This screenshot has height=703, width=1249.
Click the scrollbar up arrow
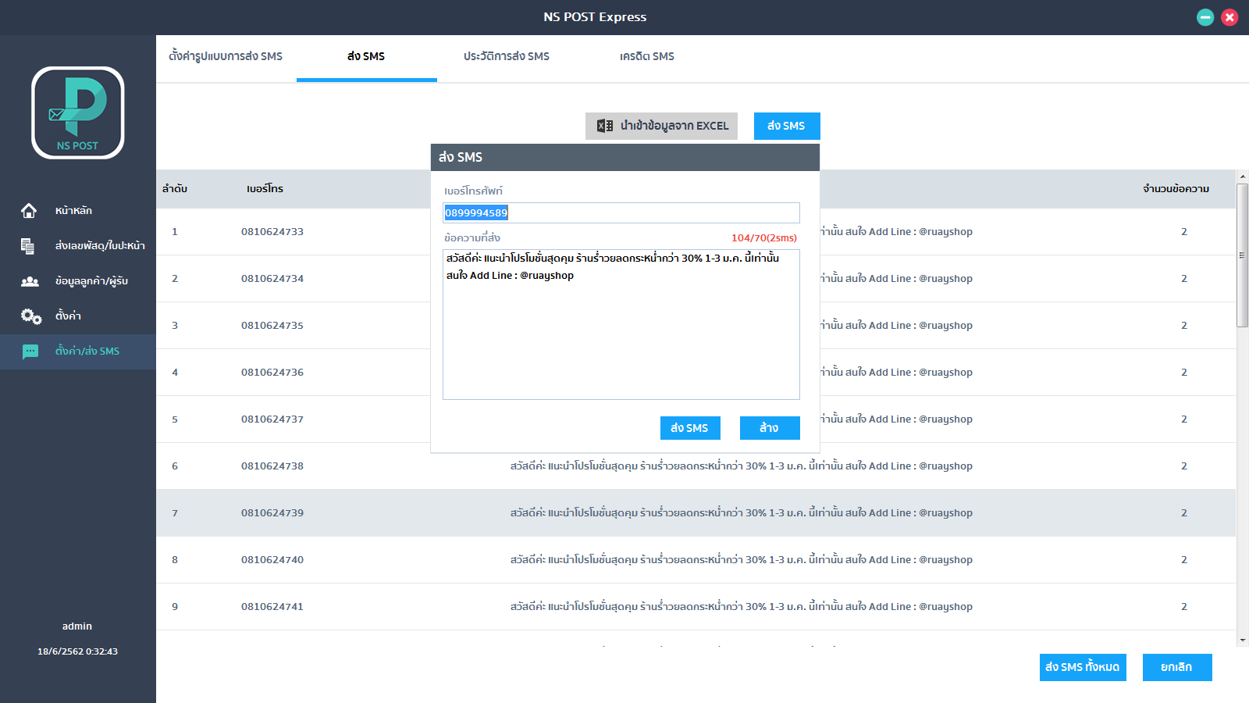coord(1243,177)
